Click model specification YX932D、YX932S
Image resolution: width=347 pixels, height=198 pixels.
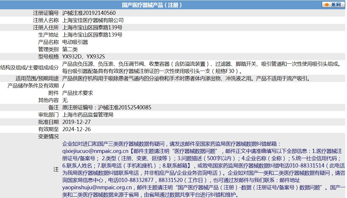84,57
